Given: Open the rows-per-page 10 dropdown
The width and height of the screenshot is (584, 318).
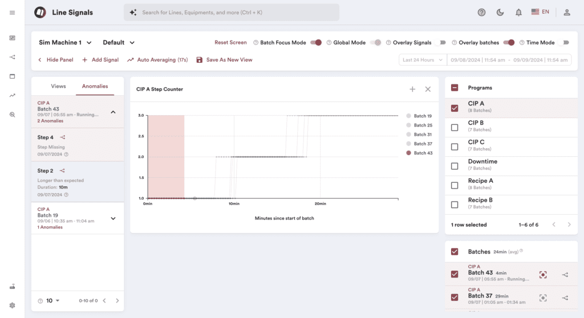Looking at the screenshot, I should tap(53, 300).
